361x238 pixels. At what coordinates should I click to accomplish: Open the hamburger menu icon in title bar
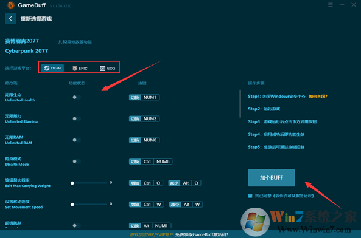[x=331, y=5]
